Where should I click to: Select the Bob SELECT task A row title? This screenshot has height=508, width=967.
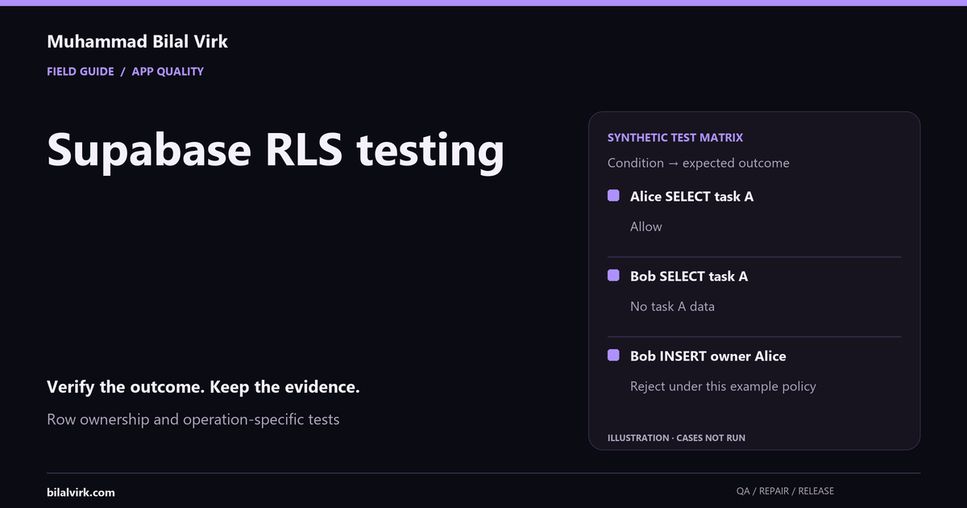coord(689,276)
